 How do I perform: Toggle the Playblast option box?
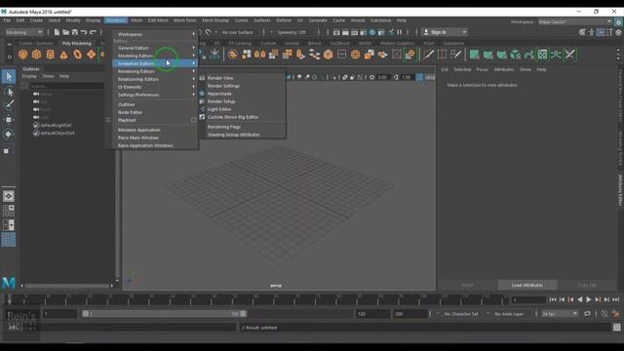click(x=193, y=120)
